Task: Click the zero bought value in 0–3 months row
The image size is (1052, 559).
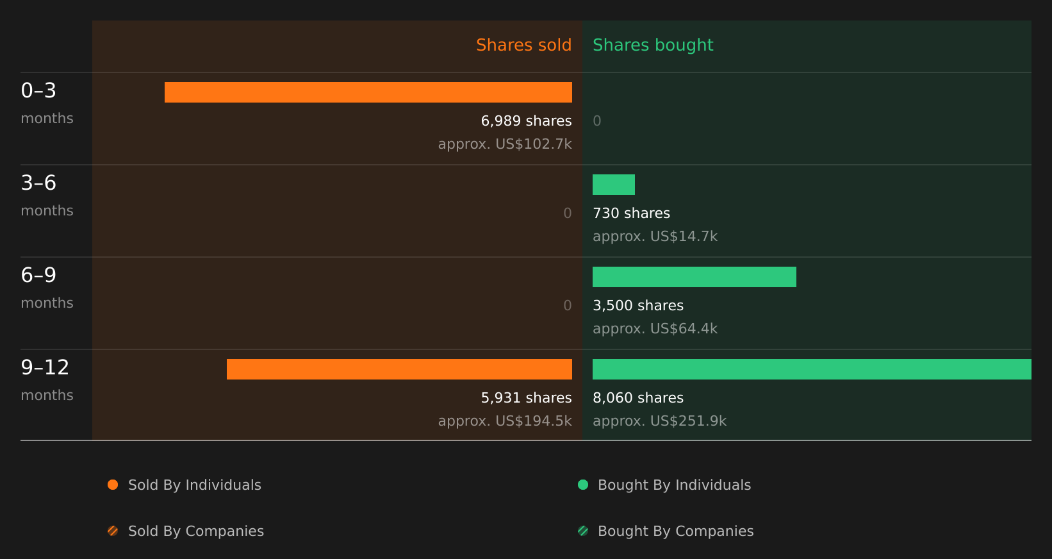Action: pyautogui.click(x=597, y=121)
